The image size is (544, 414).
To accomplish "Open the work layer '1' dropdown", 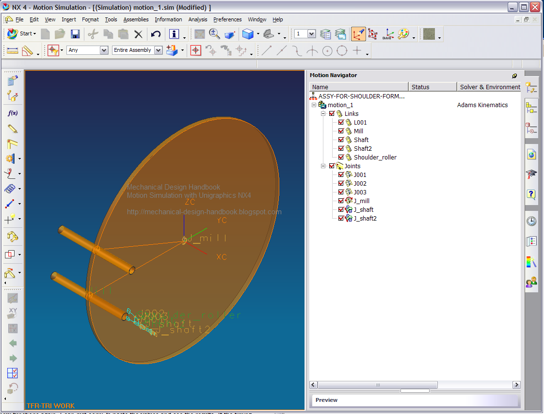I will 311,33.
